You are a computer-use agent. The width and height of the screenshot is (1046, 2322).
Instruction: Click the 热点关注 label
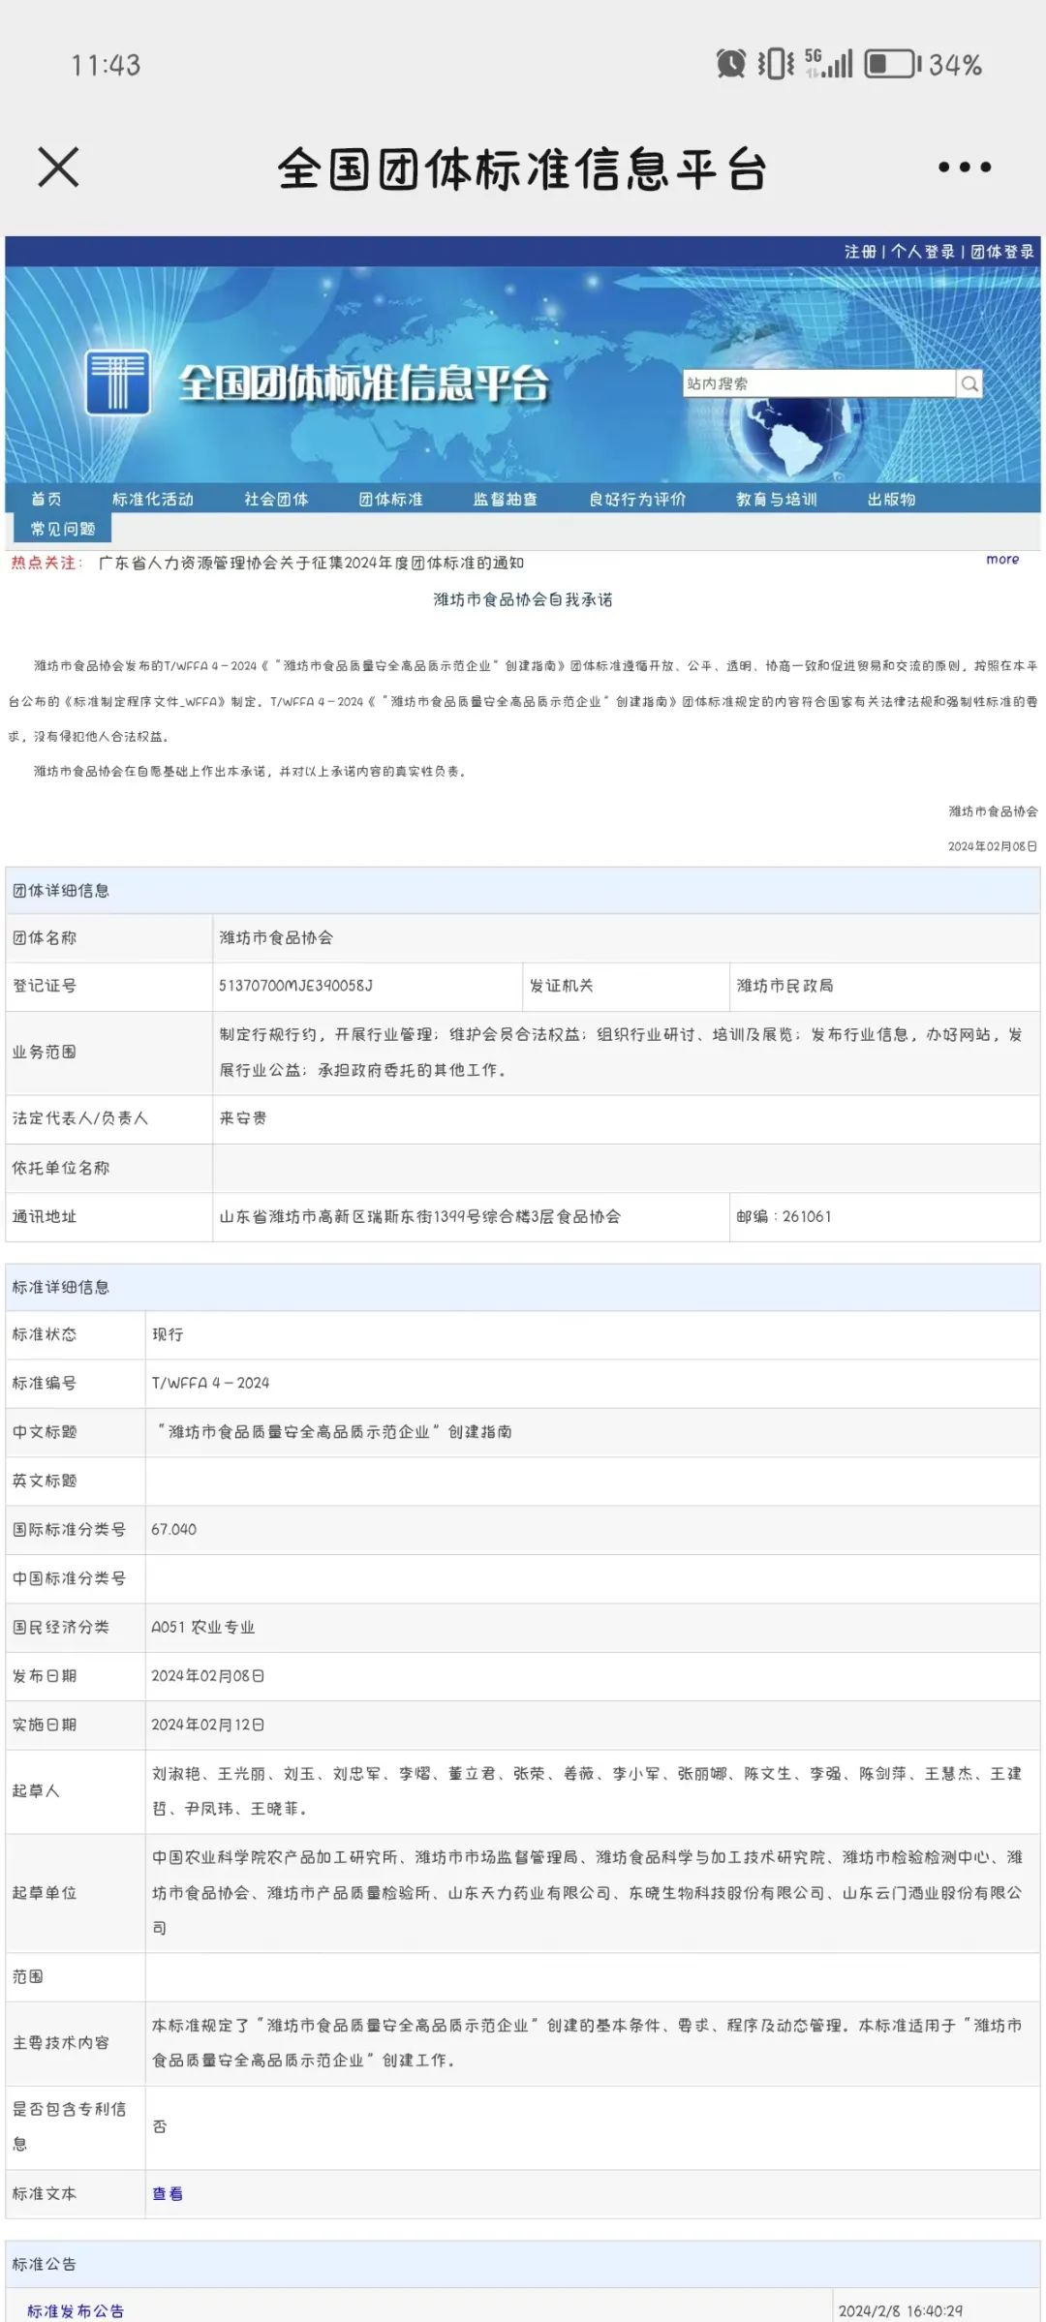(x=46, y=563)
